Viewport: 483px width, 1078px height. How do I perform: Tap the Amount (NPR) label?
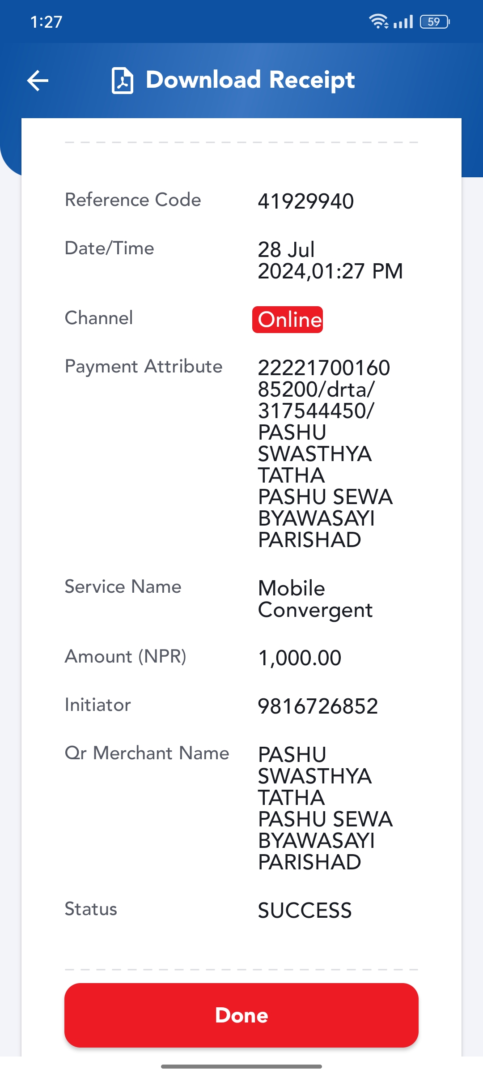point(126,657)
